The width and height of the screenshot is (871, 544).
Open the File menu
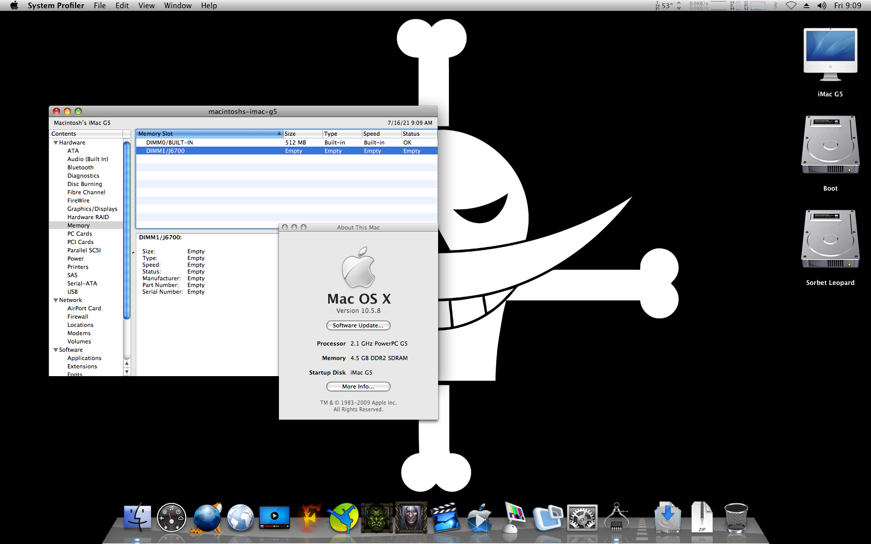(100, 6)
